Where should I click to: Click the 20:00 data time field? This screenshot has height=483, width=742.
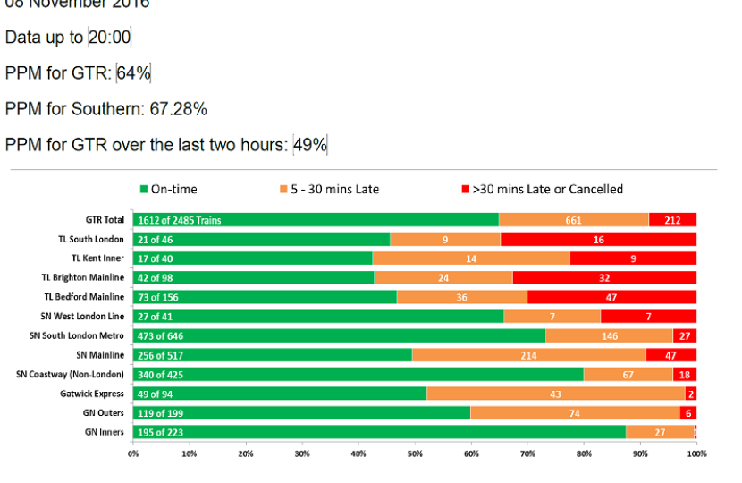click(109, 37)
